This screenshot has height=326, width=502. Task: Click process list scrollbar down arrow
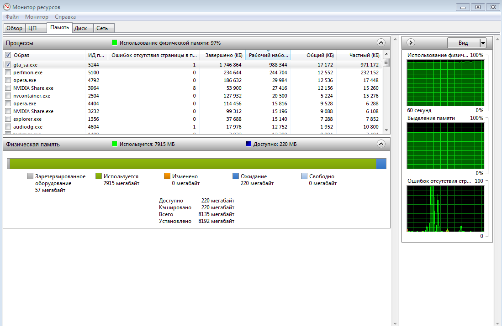[386, 130]
